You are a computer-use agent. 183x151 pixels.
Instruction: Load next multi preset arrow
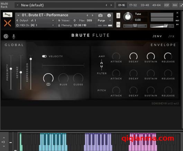pyautogui.click(x=111, y=5)
